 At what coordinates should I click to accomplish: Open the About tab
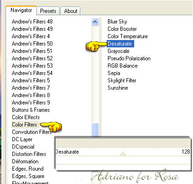70,11
